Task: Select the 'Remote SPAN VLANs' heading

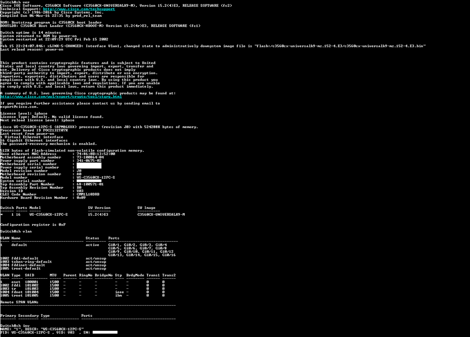Action: (19, 302)
